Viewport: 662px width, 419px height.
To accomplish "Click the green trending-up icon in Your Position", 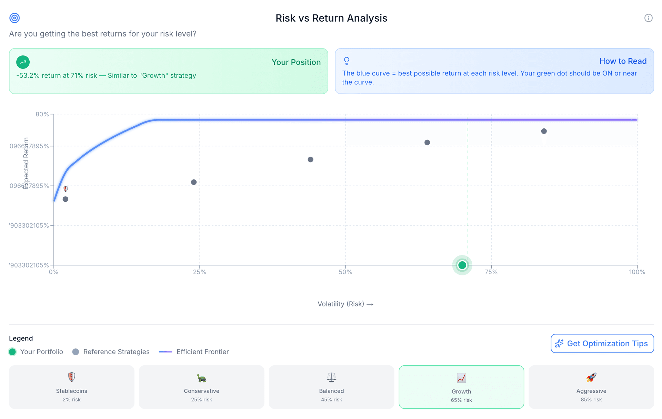I will point(23,62).
